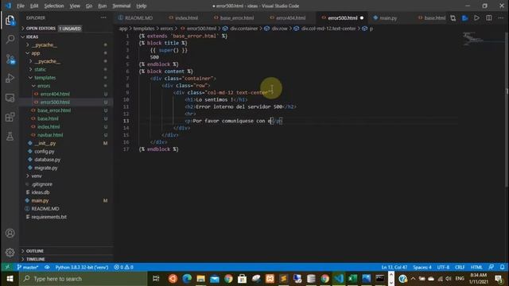Change HTML language mode
The height and width of the screenshot is (286, 509).
tap(476, 267)
